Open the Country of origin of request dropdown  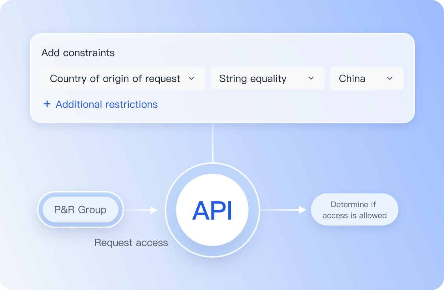point(123,78)
